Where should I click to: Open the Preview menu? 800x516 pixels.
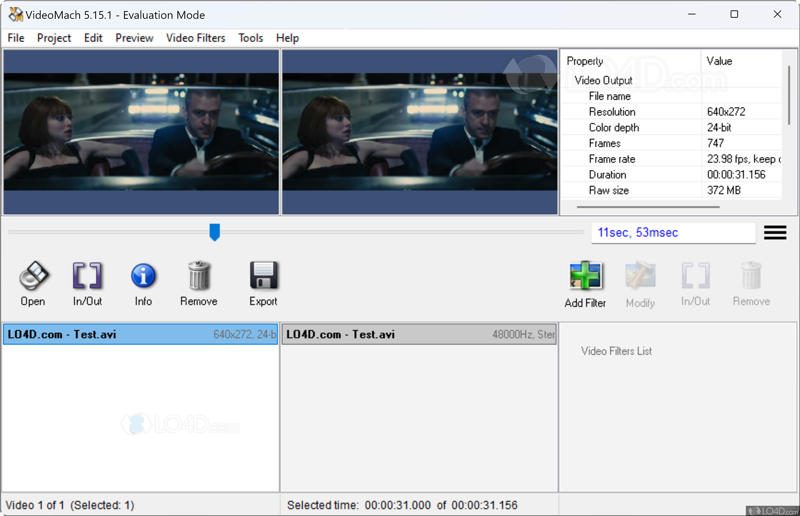pos(134,38)
